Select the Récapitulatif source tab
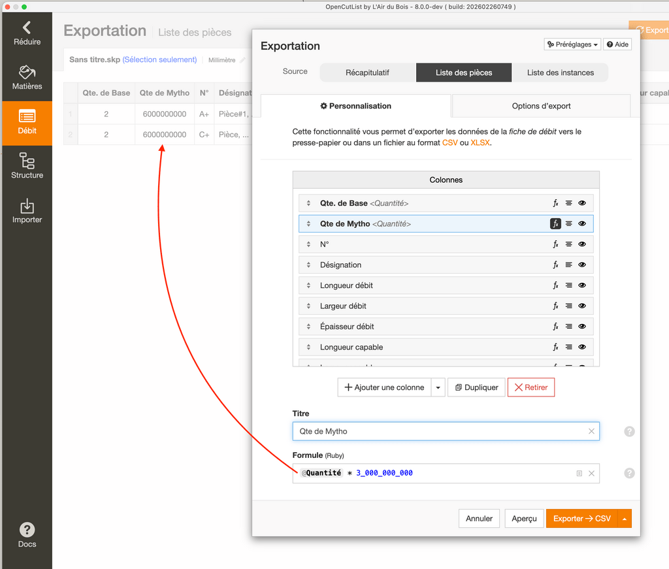 [367, 73]
